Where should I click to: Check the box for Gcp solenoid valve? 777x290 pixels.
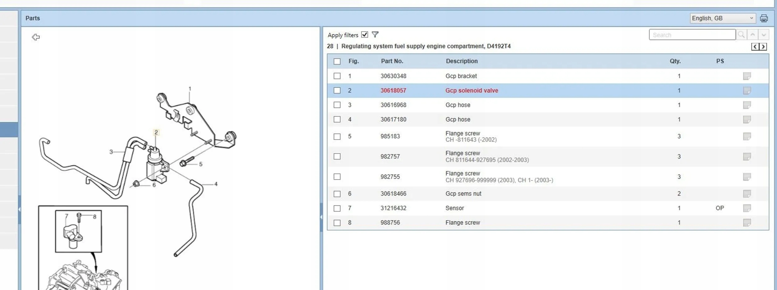[x=337, y=91]
